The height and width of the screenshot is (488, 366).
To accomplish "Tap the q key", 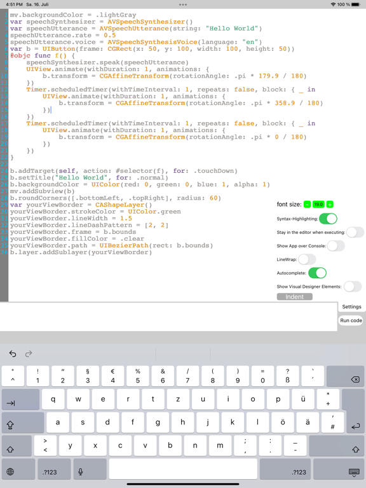I will 53,399.
